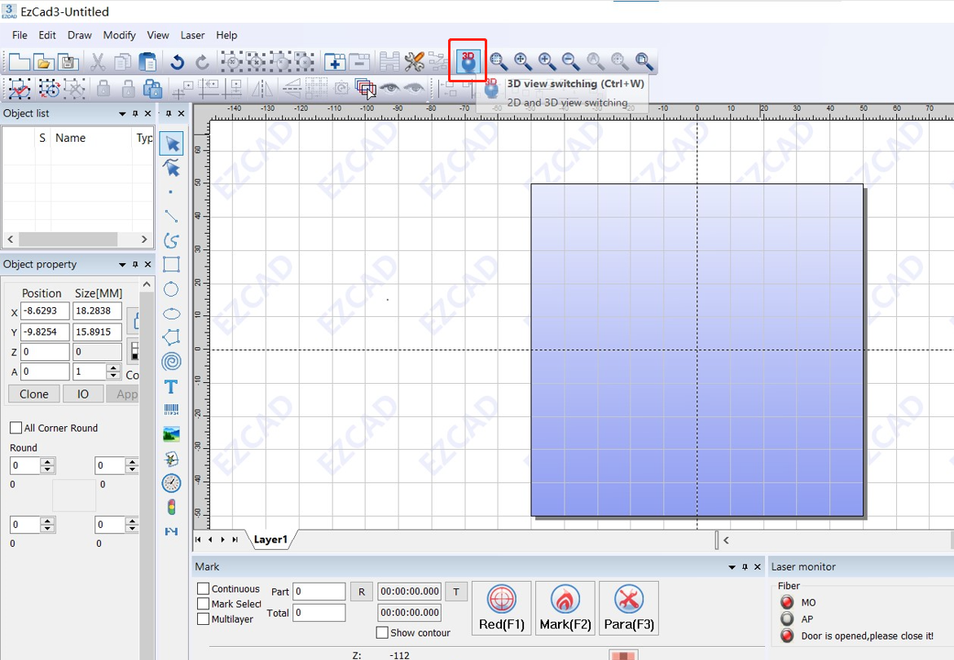Open a file with the folder icon
Viewport: 954px width, 660px height.
pos(44,61)
